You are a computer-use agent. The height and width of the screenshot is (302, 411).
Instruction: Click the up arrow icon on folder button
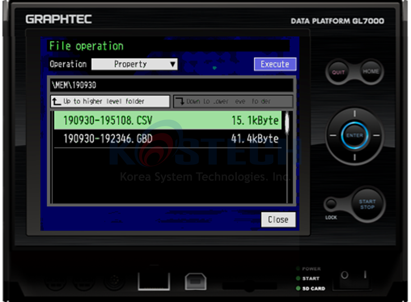click(x=56, y=102)
